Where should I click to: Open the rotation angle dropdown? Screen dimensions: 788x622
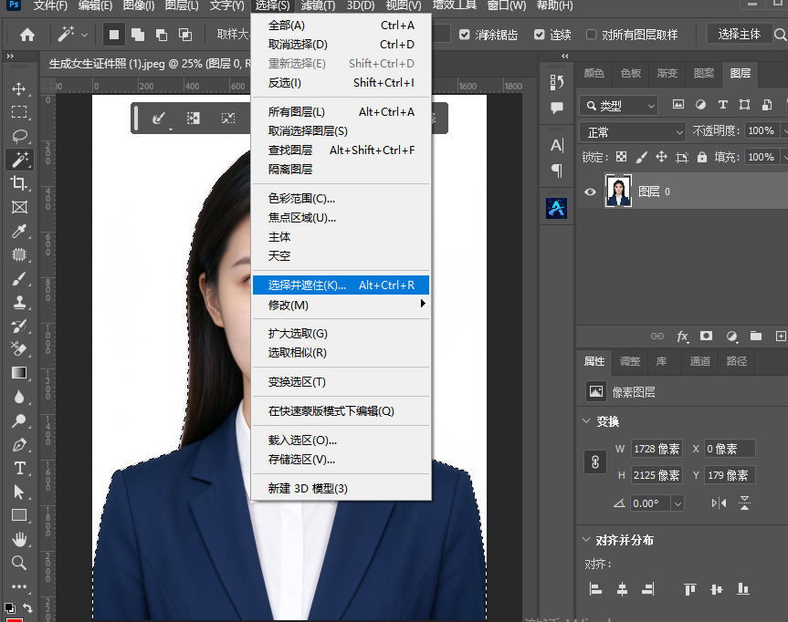pos(678,503)
